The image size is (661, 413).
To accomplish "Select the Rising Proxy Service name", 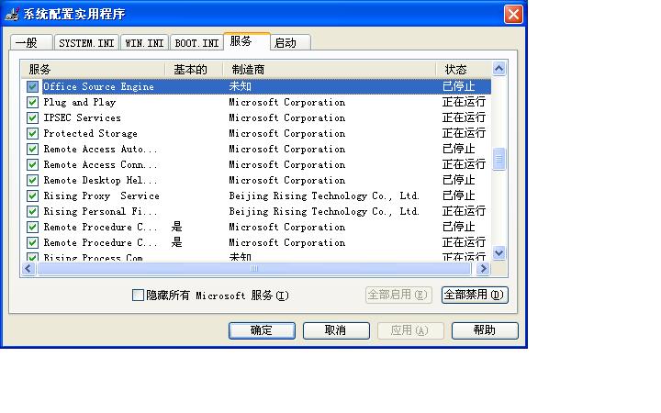I will (102, 196).
